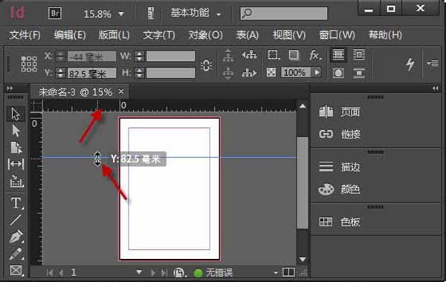
Task: Click the X position input field
Action: click(x=91, y=57)
